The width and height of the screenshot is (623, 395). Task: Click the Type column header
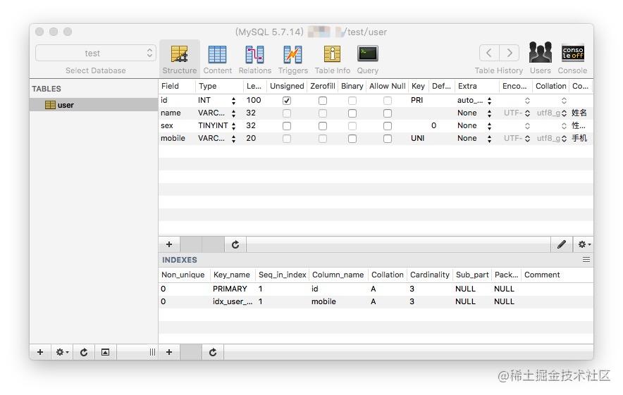[x=219, y=86]
